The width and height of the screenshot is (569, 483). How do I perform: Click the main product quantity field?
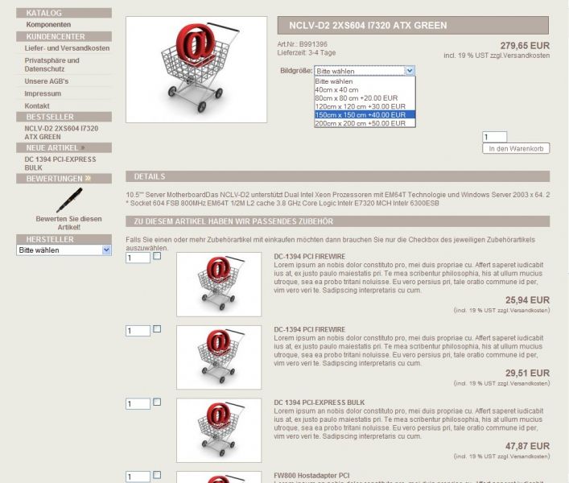[x=495, y=137]
